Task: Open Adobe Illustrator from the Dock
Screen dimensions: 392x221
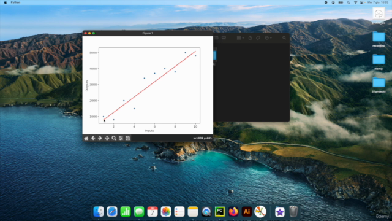Action: (x=247, y=212)
